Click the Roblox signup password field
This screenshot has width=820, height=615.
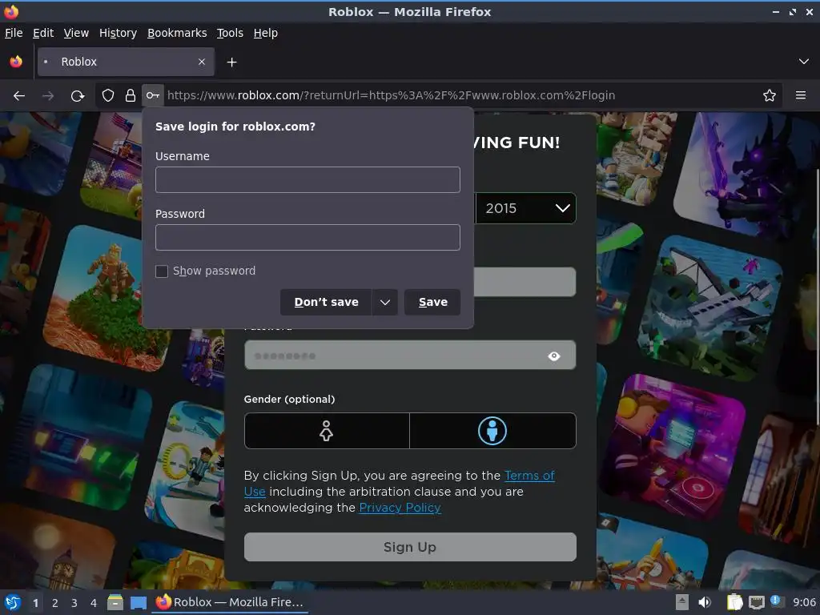tap(410, 355)
